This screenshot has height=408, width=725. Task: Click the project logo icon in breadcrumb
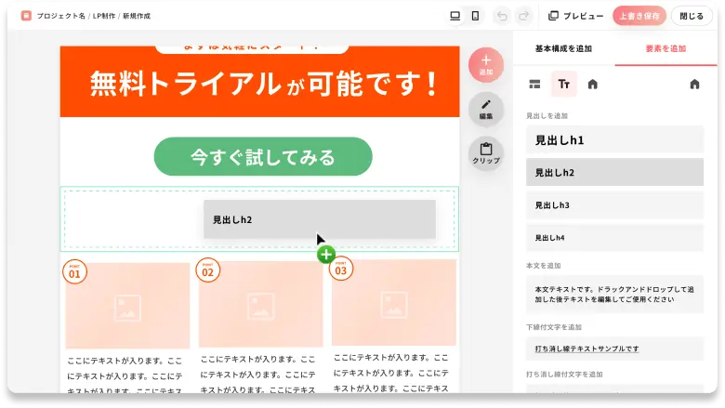(26, 16)
